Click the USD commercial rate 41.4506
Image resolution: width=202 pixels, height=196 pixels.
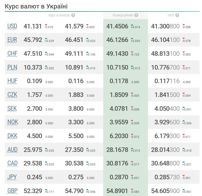click(117, 26)
